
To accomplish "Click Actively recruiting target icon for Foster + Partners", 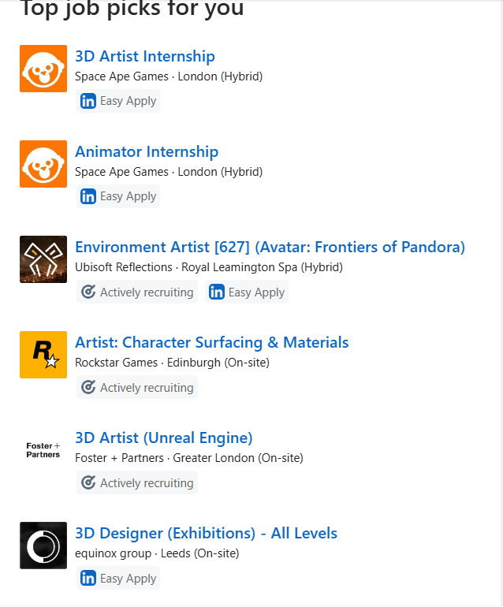I will [88, 482].
